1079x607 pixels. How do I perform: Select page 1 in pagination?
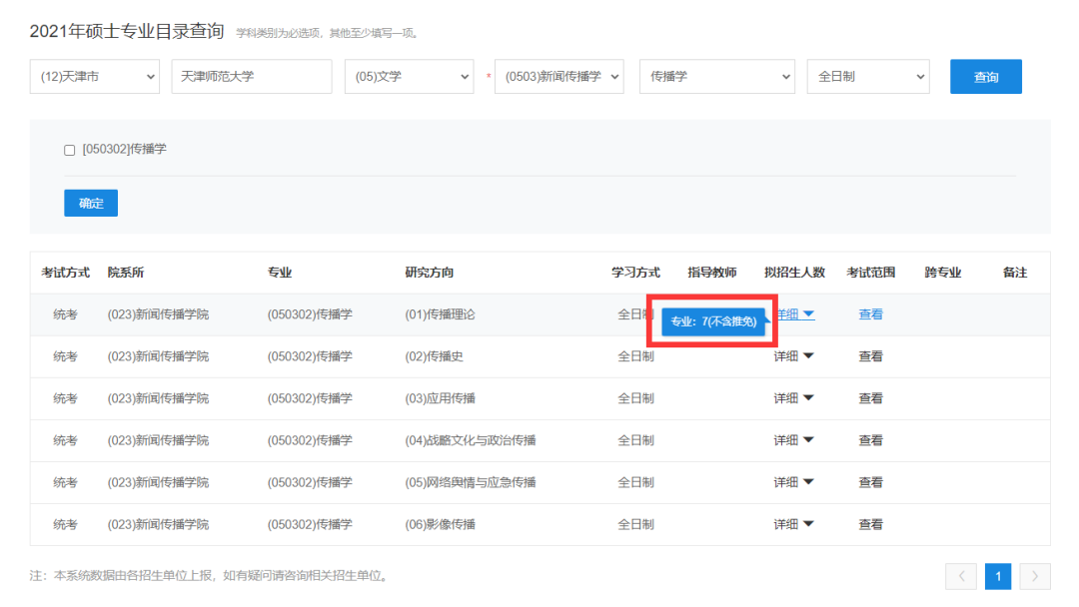998,576
